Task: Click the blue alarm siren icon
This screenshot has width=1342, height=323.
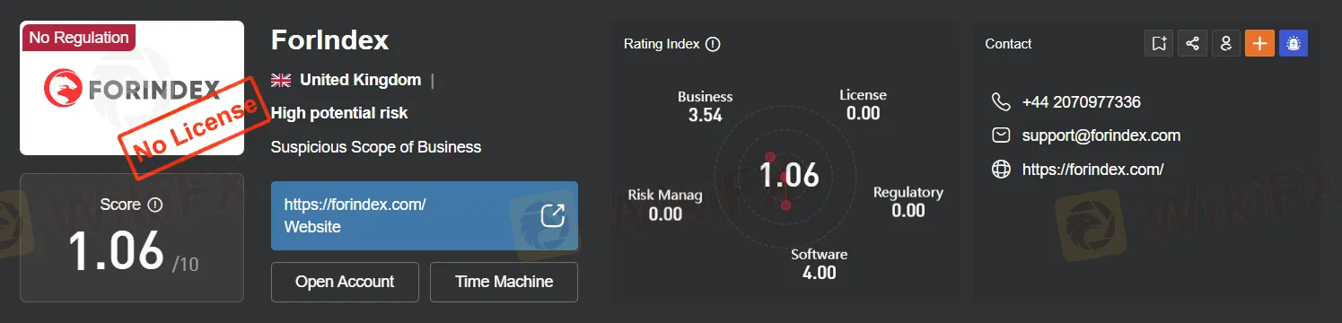Action: tap(1294, 43)
